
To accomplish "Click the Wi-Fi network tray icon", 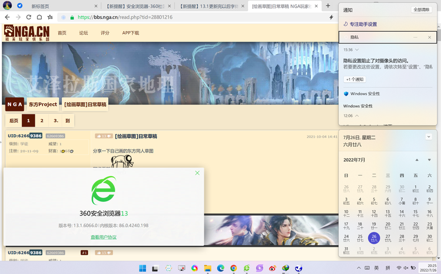I will click(x=399, y=268).
